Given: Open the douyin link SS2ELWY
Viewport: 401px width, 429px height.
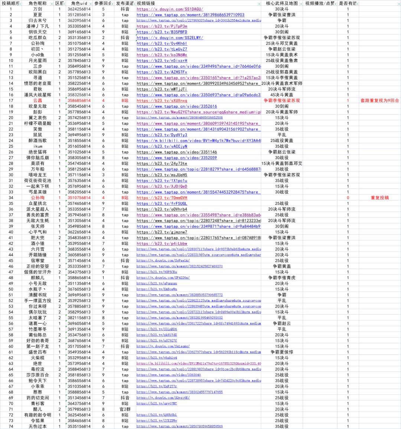Looking at the screenshot, I should (170, 38).
